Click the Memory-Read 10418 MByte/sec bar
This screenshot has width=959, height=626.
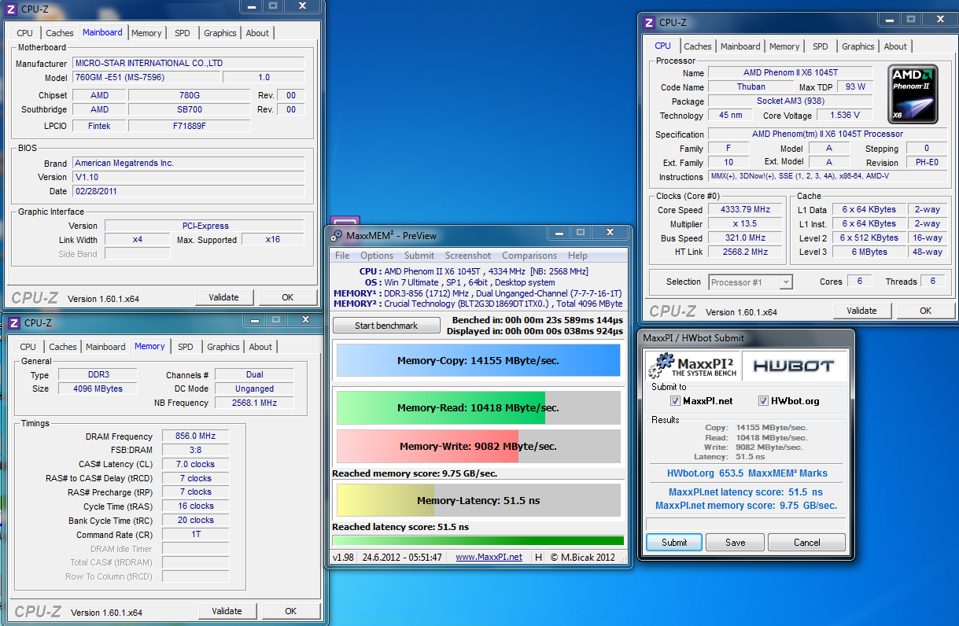coord(478,407)
